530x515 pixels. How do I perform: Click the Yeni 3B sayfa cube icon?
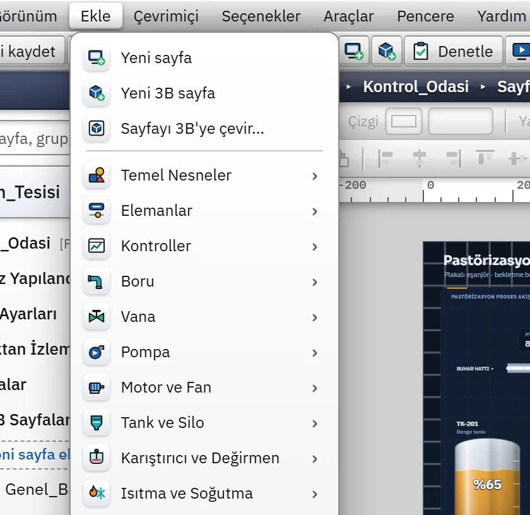click(97, 93)
